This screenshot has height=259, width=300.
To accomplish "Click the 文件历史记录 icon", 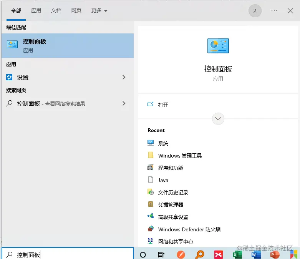I will (x=151, y=192).
